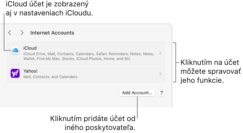The width and height of the screenshot is (243, 133).
Task: Click the Internet Accounts title
Action: point(52,33)
